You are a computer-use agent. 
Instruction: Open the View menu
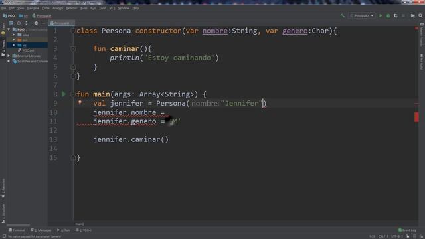click(x=21, y=8)
